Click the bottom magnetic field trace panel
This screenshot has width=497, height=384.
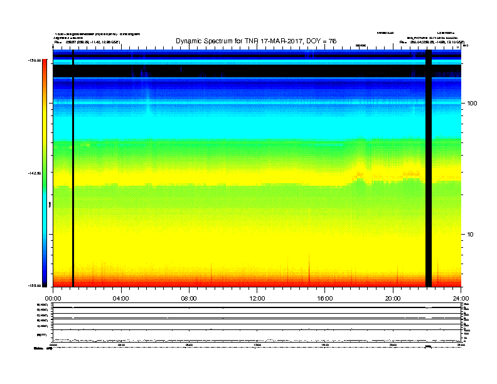point(257,336)
